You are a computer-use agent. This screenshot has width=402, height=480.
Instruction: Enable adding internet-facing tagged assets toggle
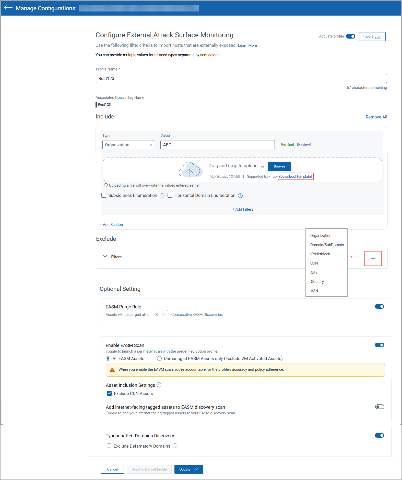coord(380,407)
